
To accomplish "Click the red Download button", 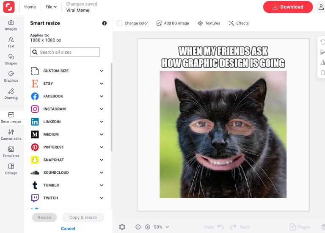I will [x=288, y=7].
